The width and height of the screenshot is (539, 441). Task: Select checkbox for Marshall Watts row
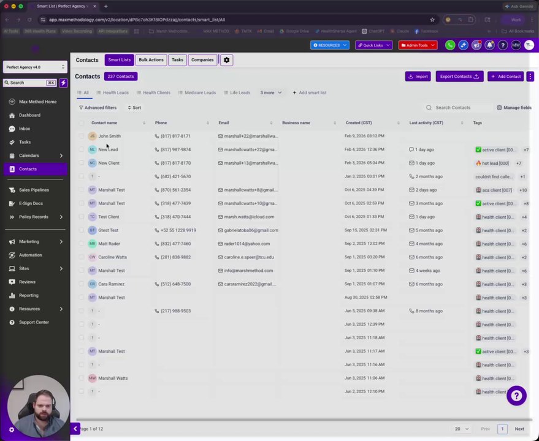coord(82,378)
